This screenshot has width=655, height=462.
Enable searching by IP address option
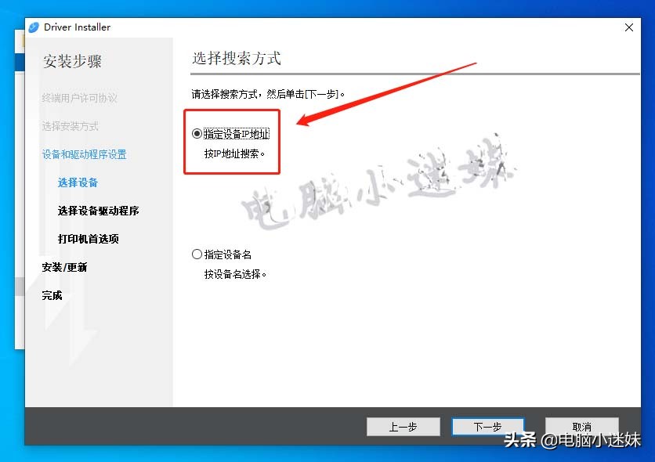[x=197, y=133]
